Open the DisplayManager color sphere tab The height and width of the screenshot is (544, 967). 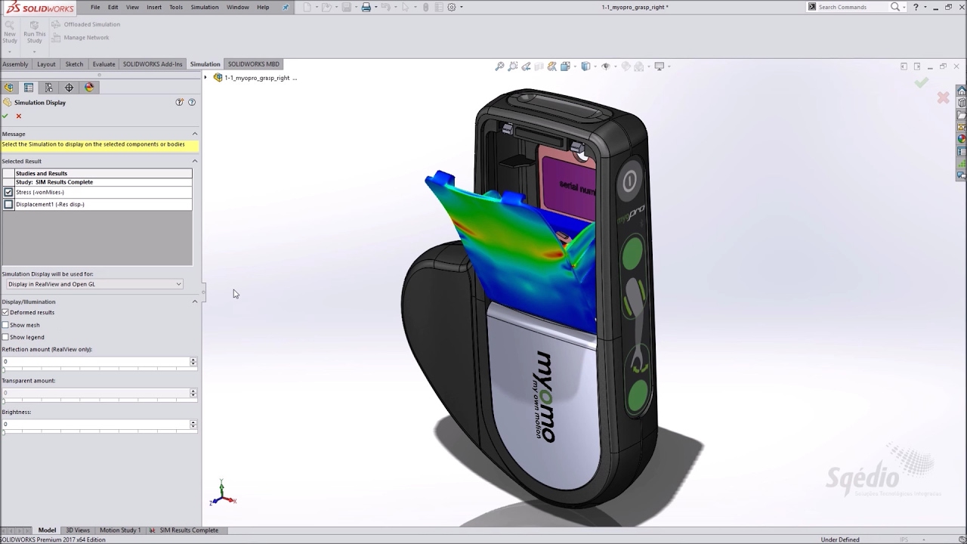tap(89, 88)
